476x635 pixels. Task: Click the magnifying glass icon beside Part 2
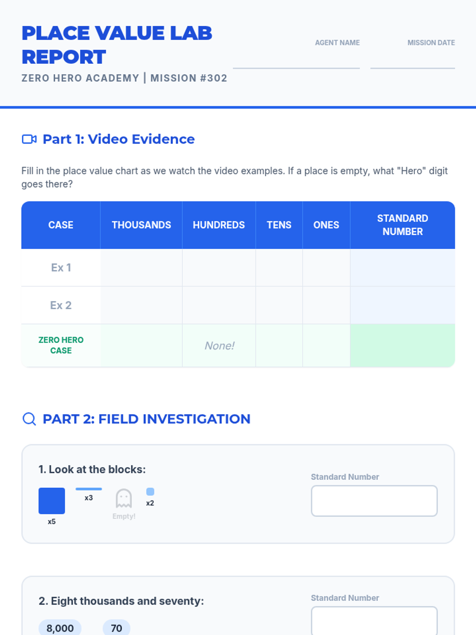[29, 419]
